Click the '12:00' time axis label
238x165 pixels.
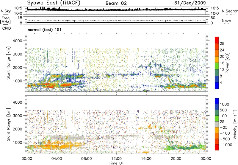[116, 159]
